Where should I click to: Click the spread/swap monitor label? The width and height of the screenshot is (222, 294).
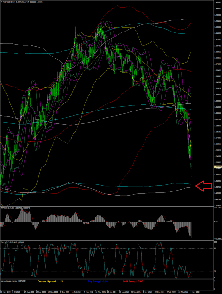[x=14, y=281]
